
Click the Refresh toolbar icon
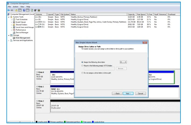click(32, 10)
